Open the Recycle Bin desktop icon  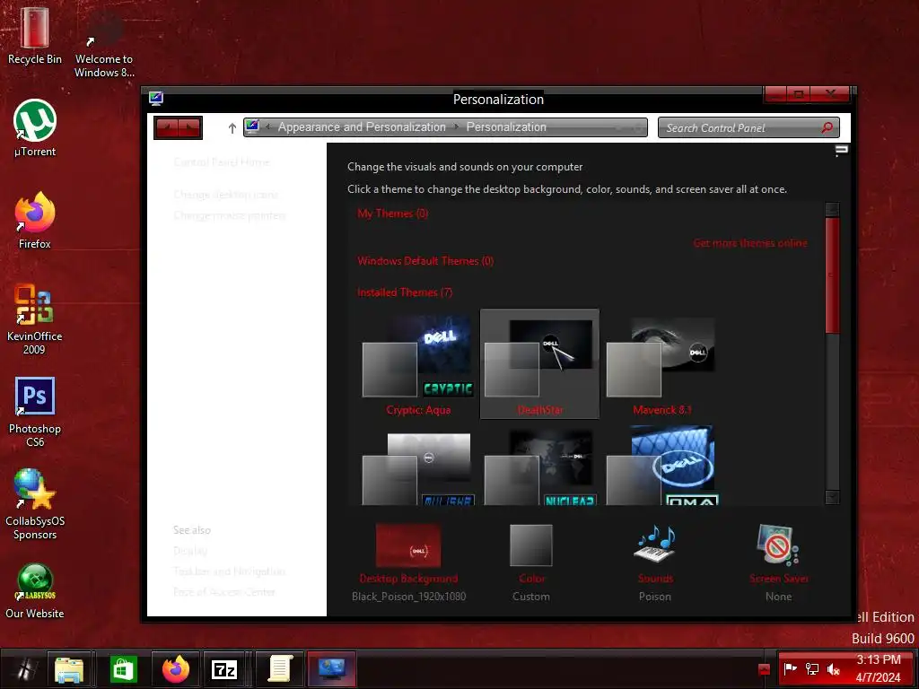[x=35, y=35]
